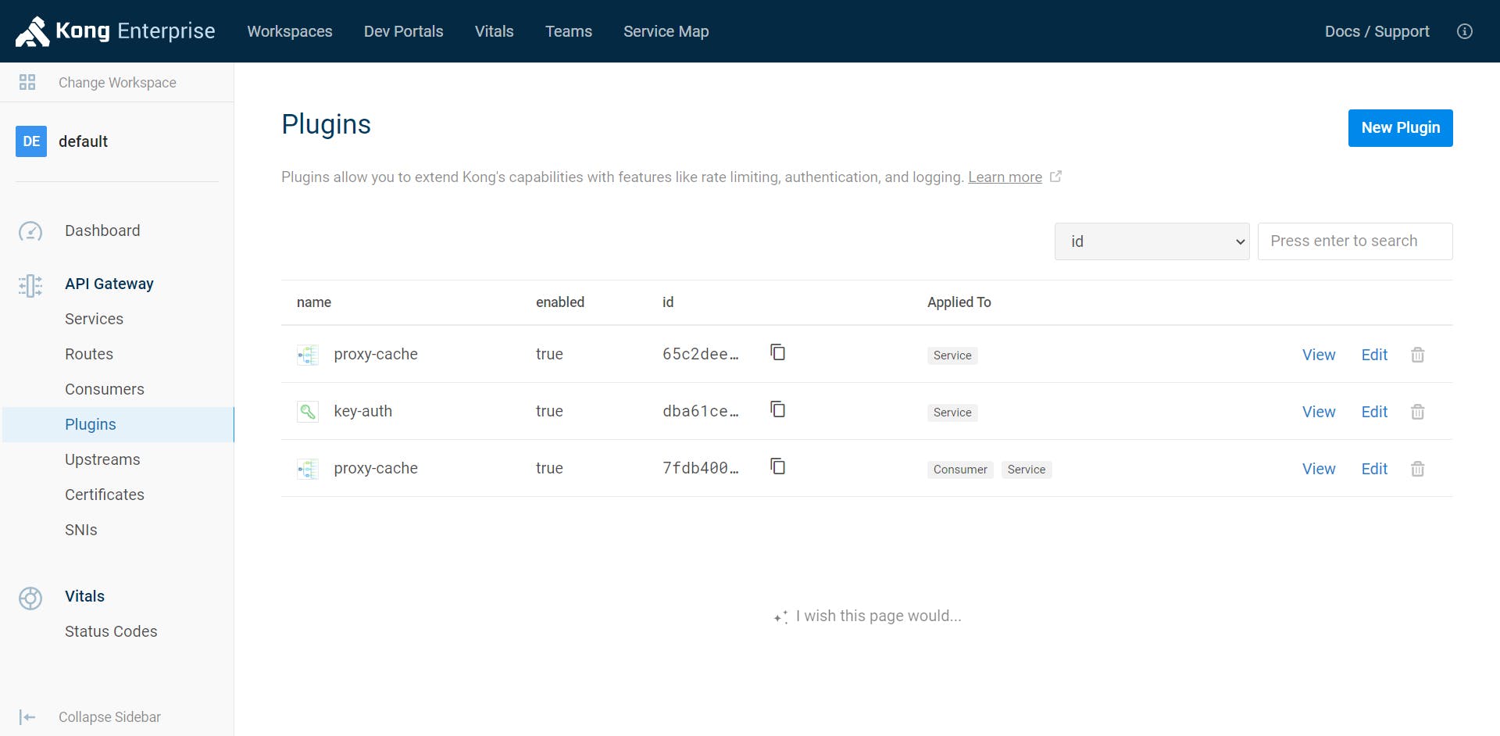The height and width of the screenshot is (736, 1500).
Task: Follow the Learn more link
Action: 1005,177
